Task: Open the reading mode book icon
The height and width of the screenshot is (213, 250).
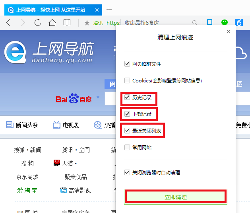Action: coord(67,23)
